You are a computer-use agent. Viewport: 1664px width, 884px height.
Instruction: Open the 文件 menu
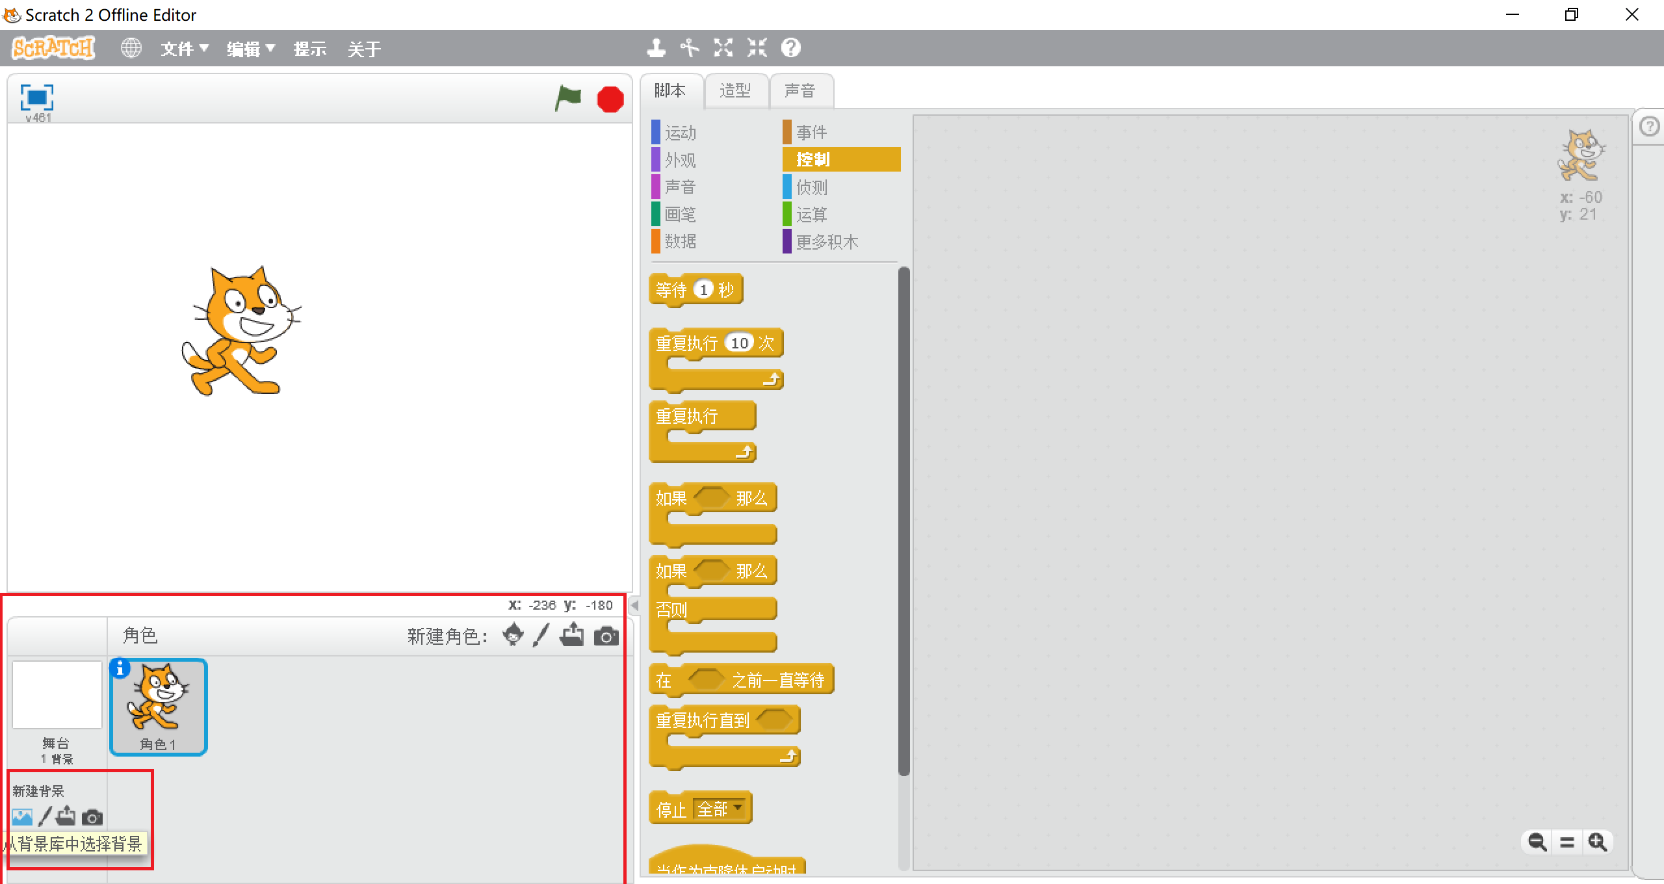185,49
